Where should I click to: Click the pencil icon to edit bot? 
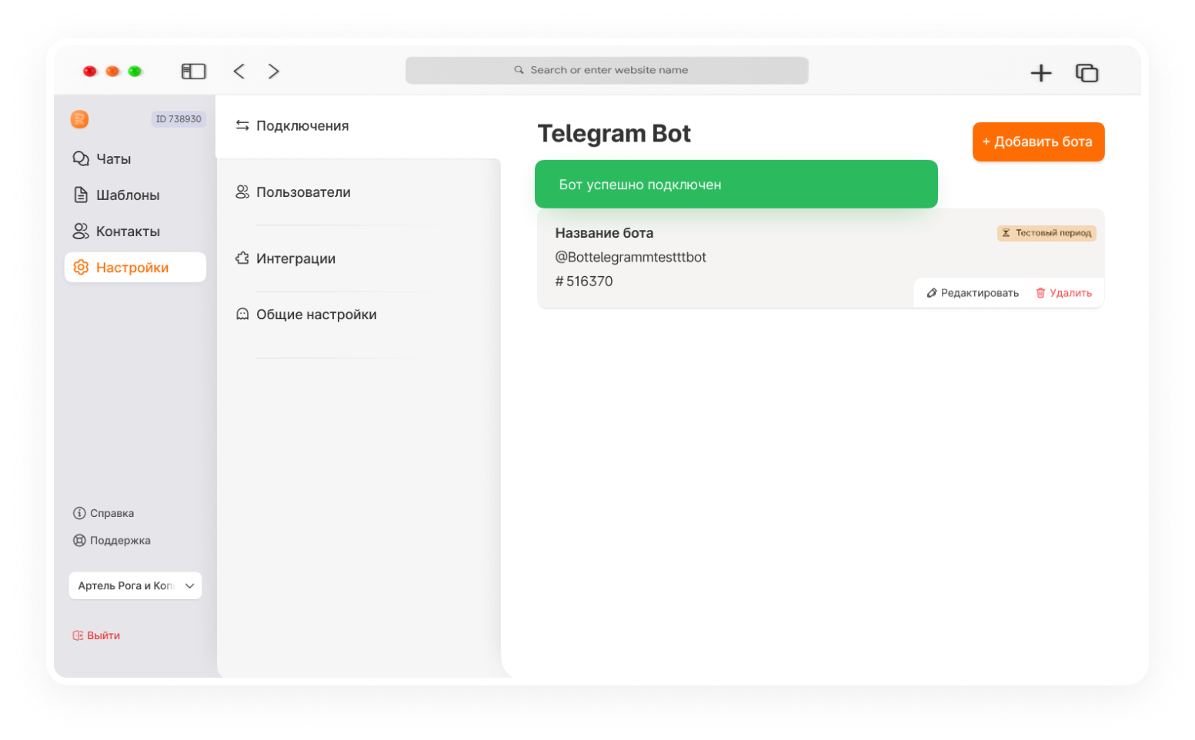coord(931,293)
